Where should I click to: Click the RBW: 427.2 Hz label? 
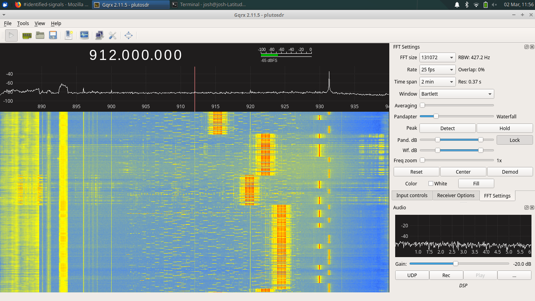click(x=474, y=57)
